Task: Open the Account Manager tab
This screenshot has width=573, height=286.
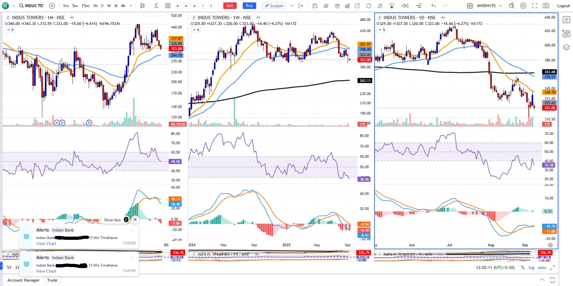Action: [x=23, y=280]
